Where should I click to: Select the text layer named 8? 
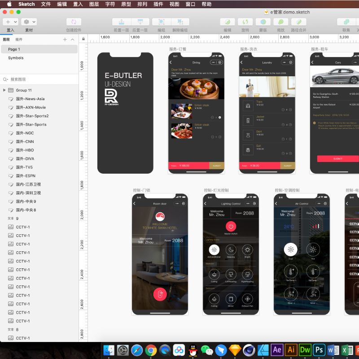pyautogui.click(x=39, y=329)
